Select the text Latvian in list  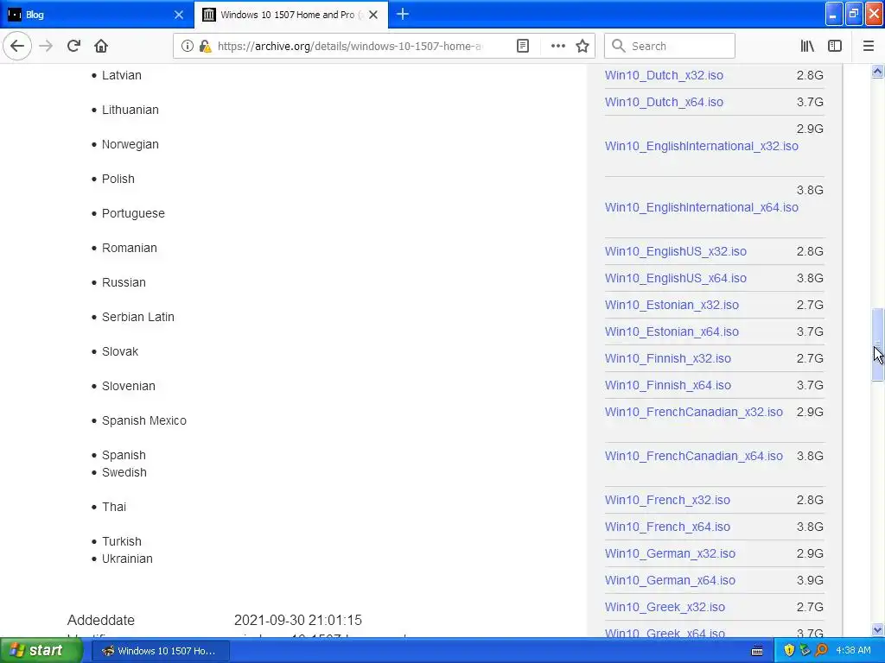[121, 75]
